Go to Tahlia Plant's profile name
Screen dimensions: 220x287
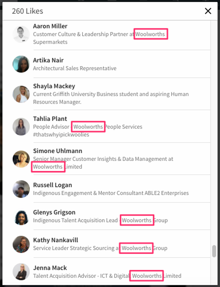click(x=50, y=119)
